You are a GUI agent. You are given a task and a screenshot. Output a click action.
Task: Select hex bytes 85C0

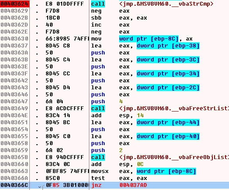53,178
